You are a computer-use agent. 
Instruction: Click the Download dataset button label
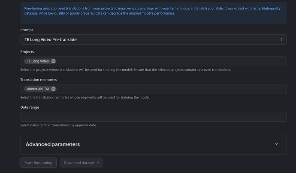coord(79,163)
